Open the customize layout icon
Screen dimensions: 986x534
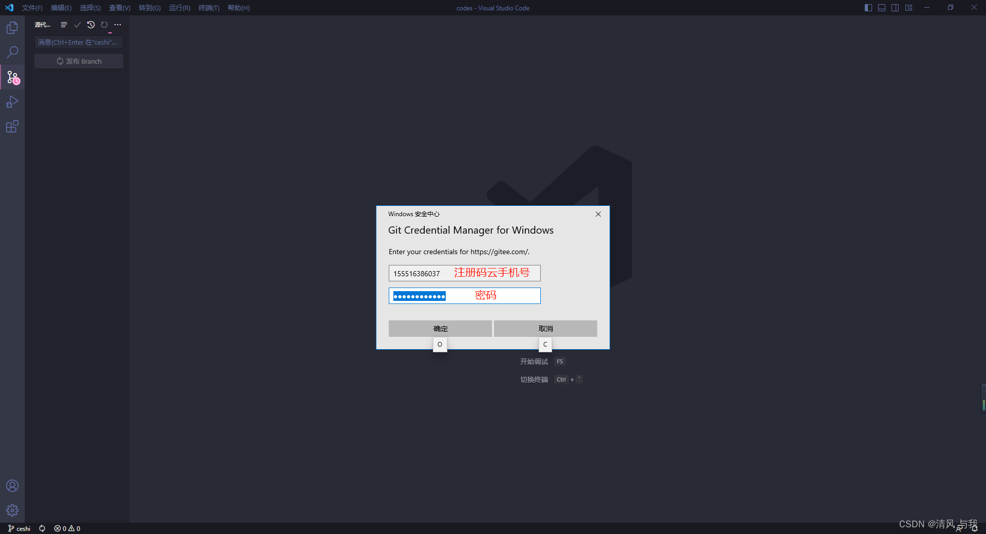(x=909, y=8)
